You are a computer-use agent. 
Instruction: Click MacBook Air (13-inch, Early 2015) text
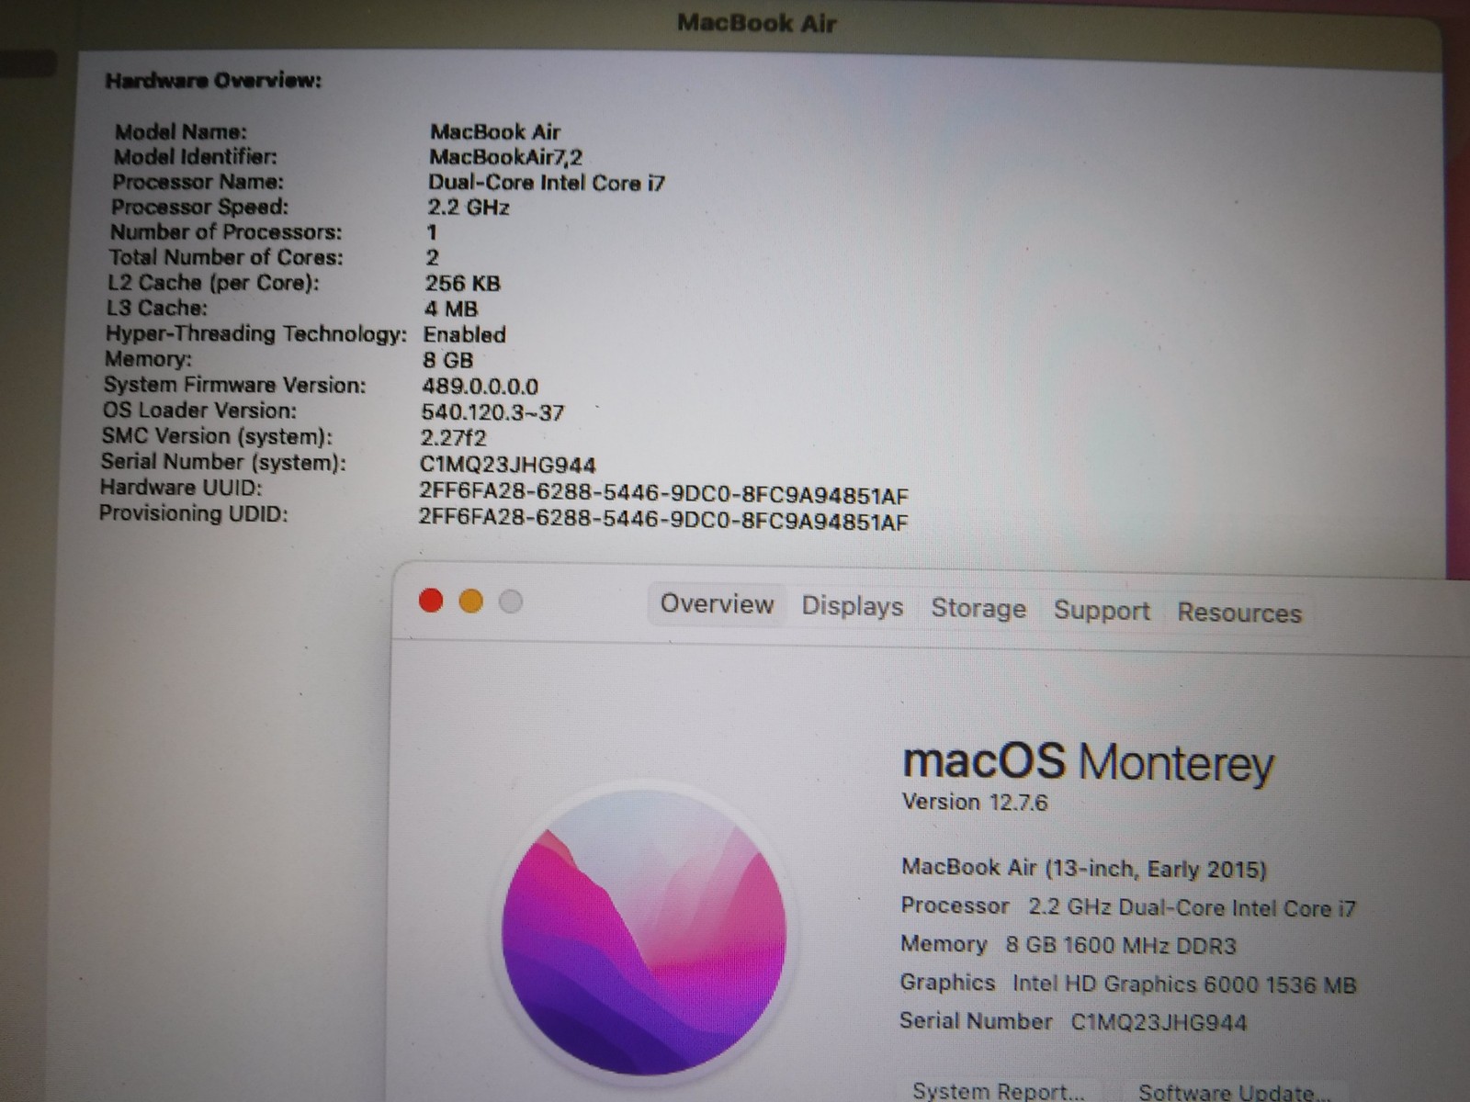[x=1084, y=868]
